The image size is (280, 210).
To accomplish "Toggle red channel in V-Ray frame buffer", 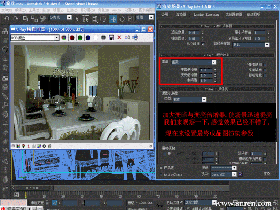I will tap(72, 38).
